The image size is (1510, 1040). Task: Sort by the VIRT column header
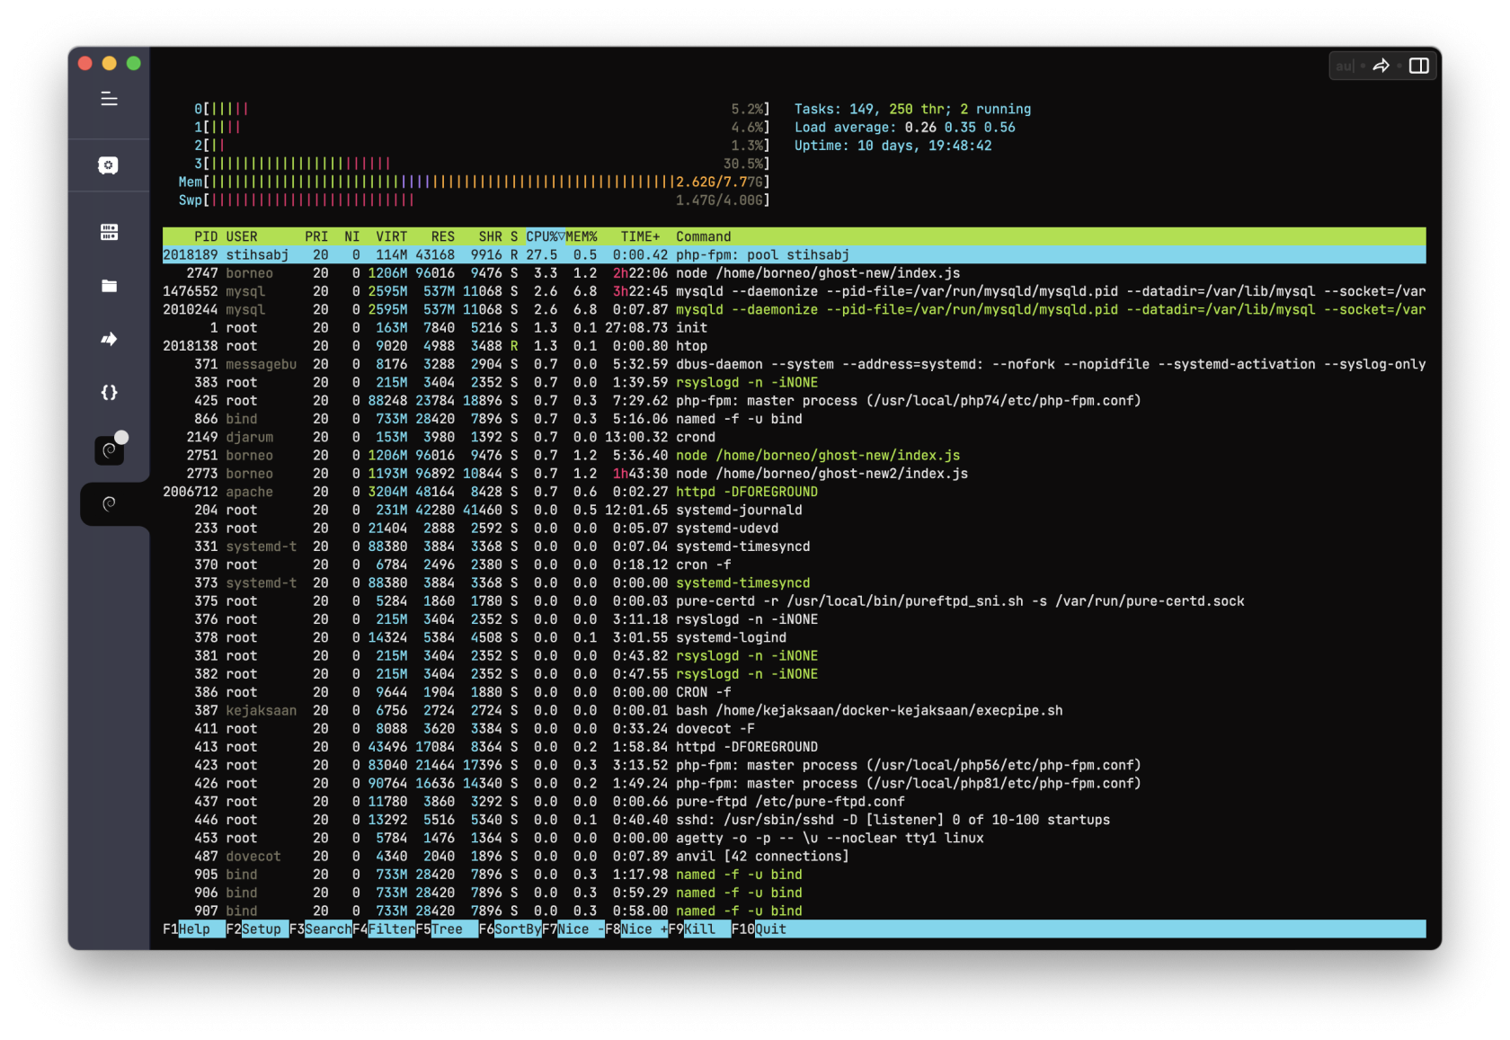(392, 237)
